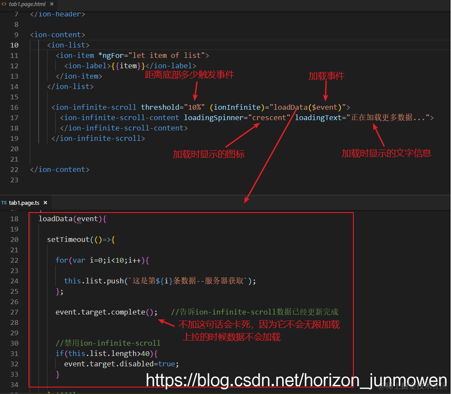Image resolution: width=451 pixels, height=394 pixels.
Task: Click the *ngFor attribute on ion-item
Action: pyautogui.click(x=111, y=55)
